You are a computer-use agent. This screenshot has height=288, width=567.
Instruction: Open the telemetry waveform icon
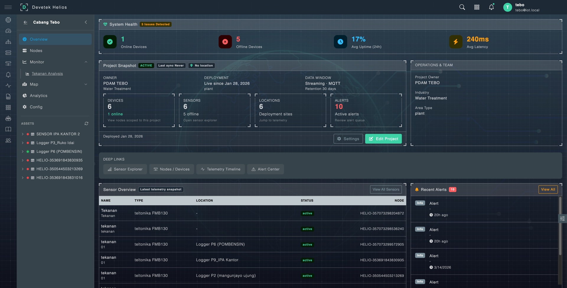click(8, 86)
